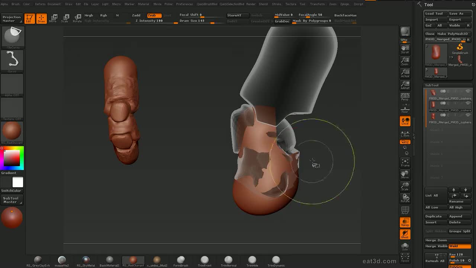Select the SimpleBrush tool icon

(x=460, y=48)
